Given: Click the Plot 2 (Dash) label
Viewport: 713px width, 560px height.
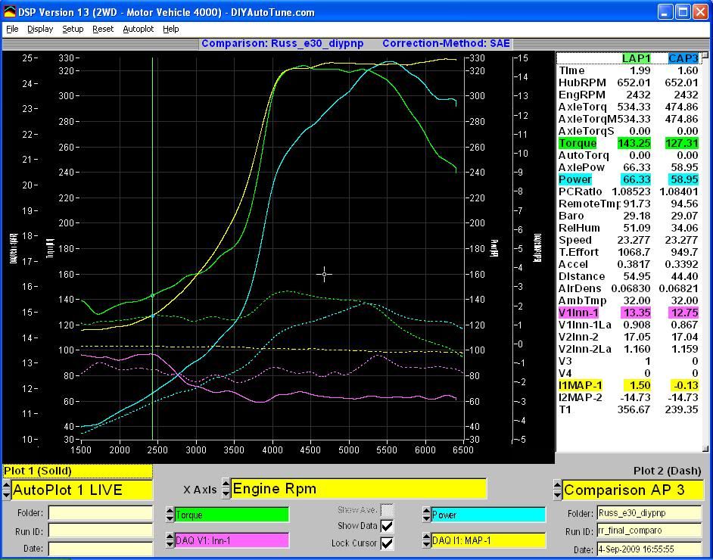Looking at the screenshot, I should 667,471.
